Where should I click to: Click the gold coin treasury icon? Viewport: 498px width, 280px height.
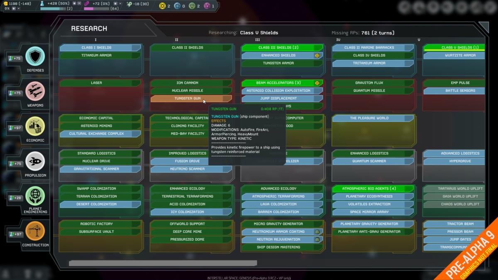(x=5, y=3)
